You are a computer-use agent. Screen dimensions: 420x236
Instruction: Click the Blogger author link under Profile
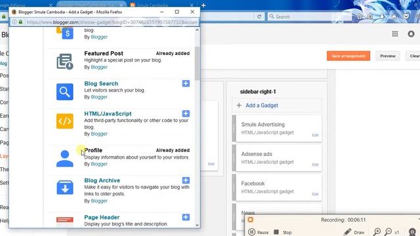click(x=99, y=164)
